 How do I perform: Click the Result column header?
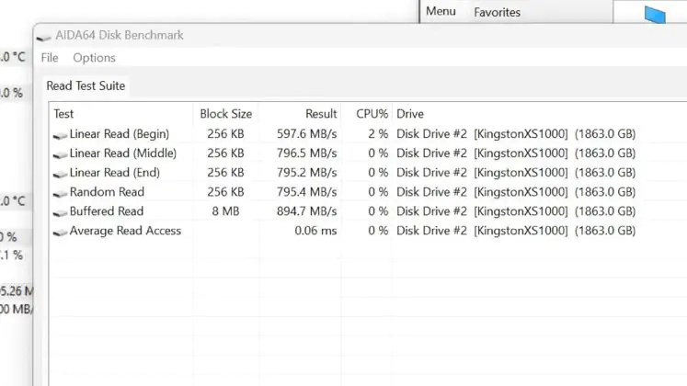(321, 114)
